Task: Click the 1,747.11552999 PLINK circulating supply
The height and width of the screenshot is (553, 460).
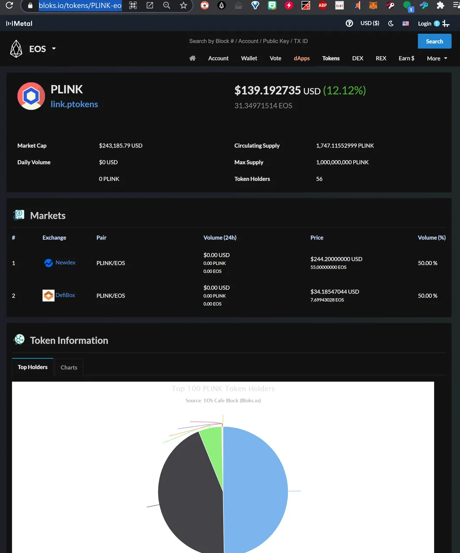Action: click(345, 146)
